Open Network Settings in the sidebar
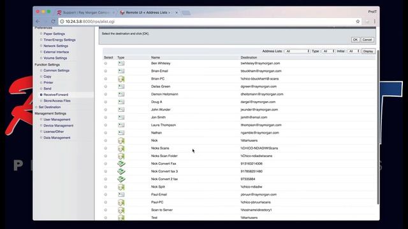The image size is (408, 229). [55, 46]
